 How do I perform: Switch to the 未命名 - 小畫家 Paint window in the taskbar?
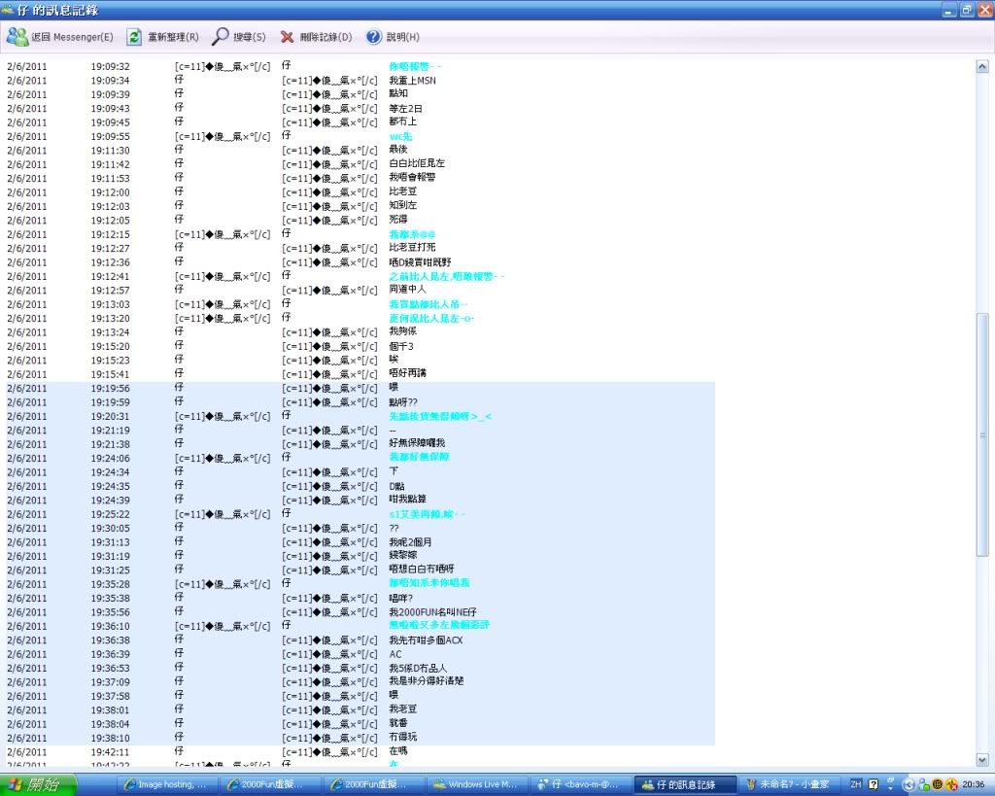click(x=788, y=784)
